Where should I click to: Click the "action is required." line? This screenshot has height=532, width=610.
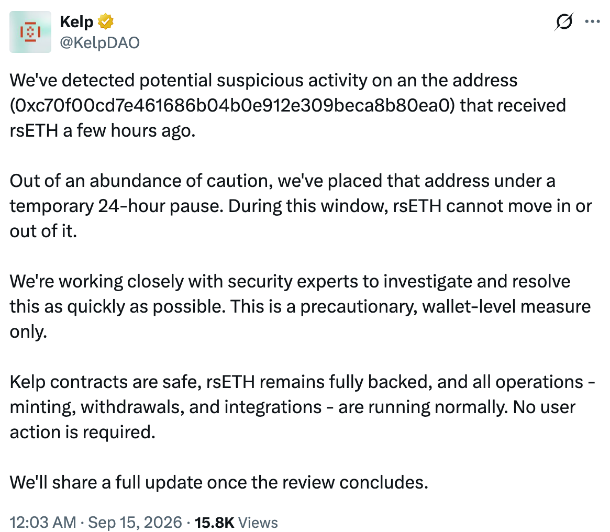coord(83,433)
